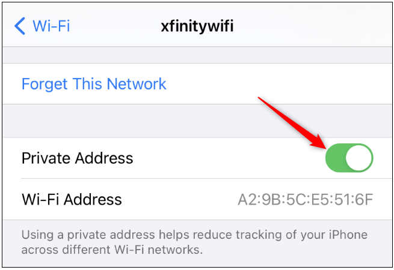Screen dimensions: 394x270
Task: Tap the word Network in the blue link
Action: 137,84
